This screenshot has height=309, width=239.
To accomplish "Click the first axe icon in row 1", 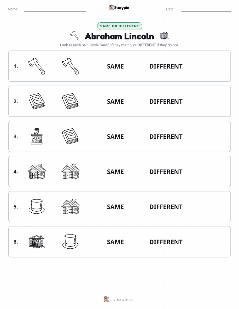I will (37, 66).
